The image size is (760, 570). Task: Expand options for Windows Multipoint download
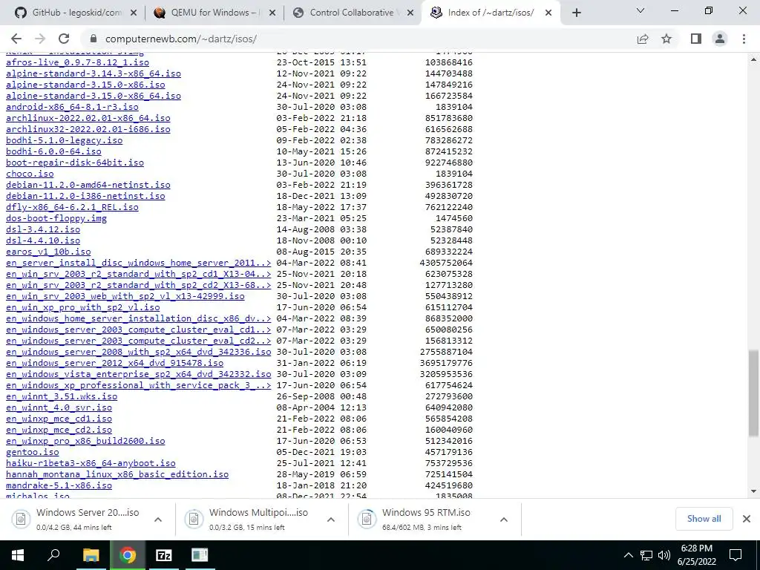click(331, 520)
